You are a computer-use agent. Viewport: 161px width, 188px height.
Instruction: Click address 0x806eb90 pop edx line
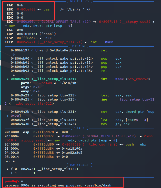click(x=66, y=59)
